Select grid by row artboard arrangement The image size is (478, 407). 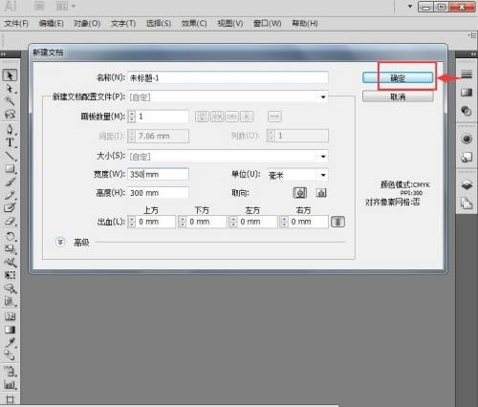tap(202, 117)
